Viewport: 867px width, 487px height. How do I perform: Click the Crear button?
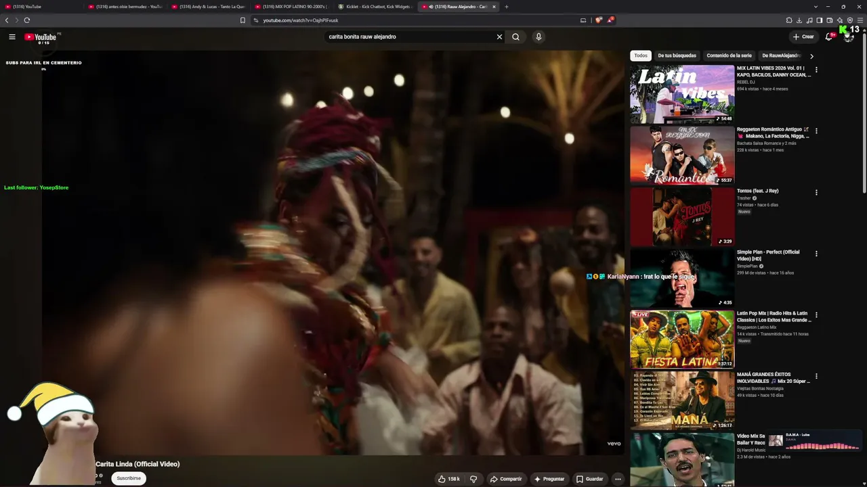click(x=803, y=37)
